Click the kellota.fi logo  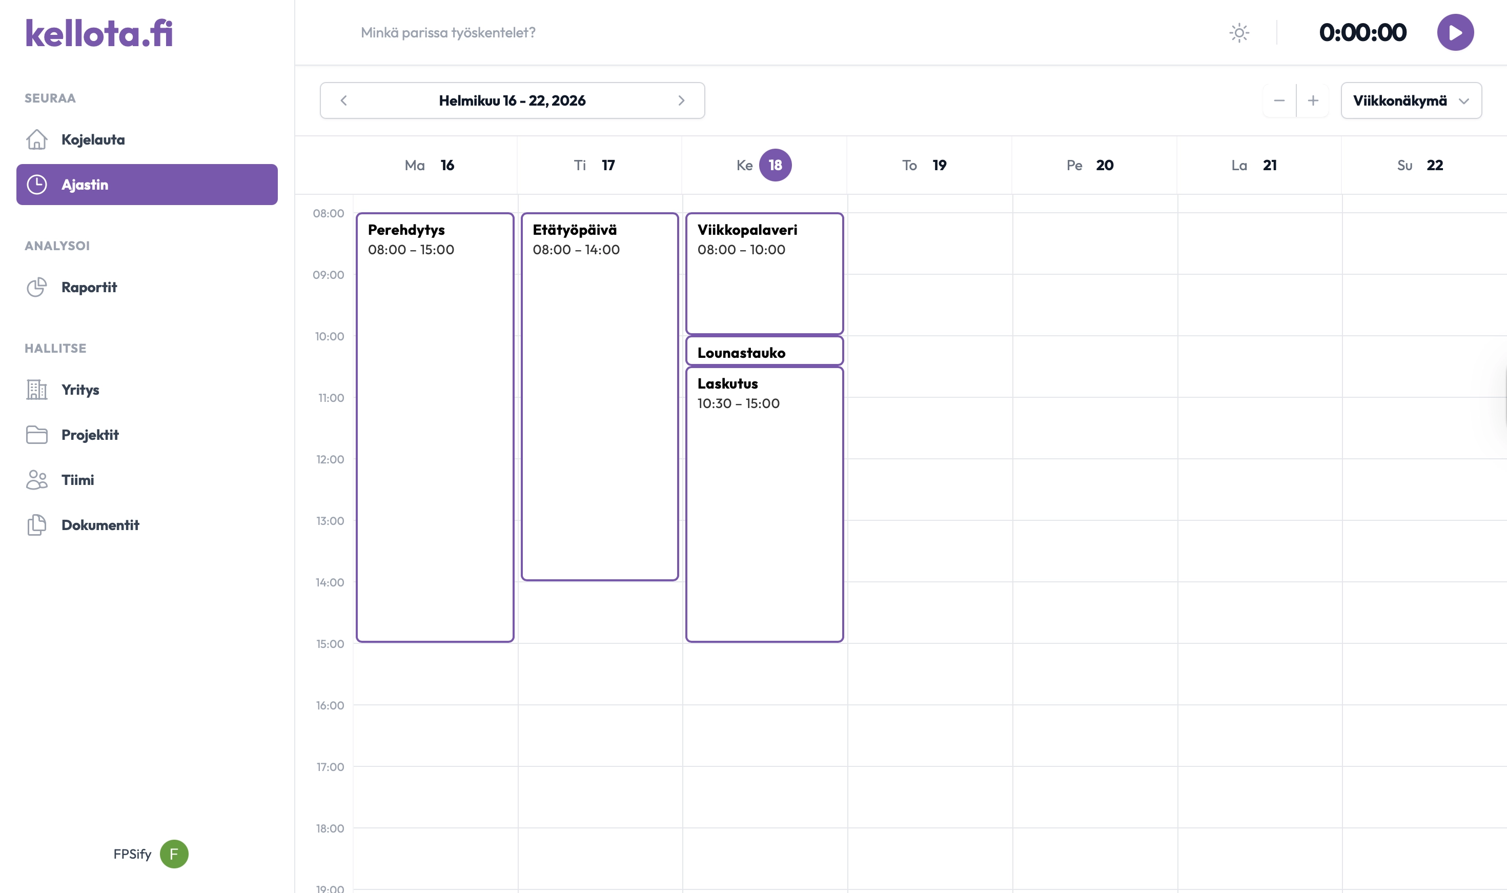pos(99,33)
